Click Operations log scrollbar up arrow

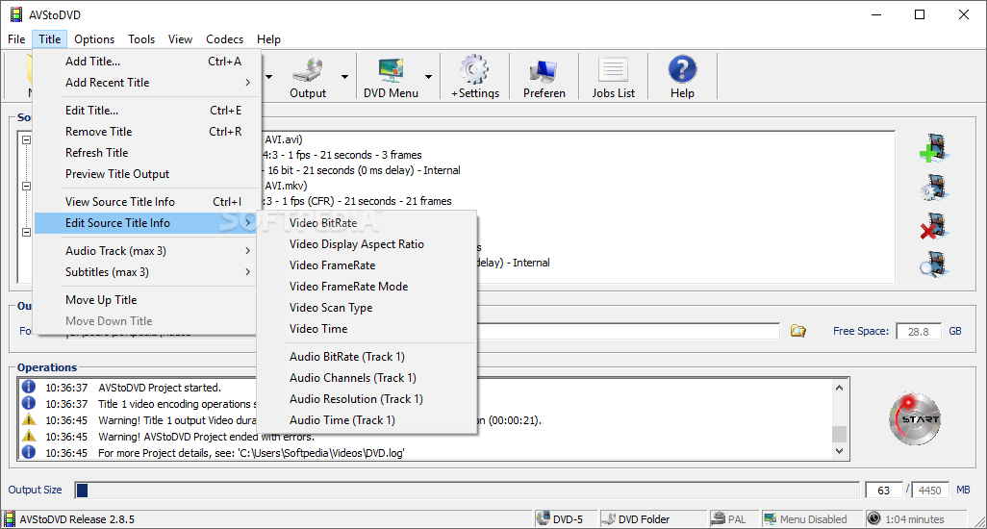839,388
